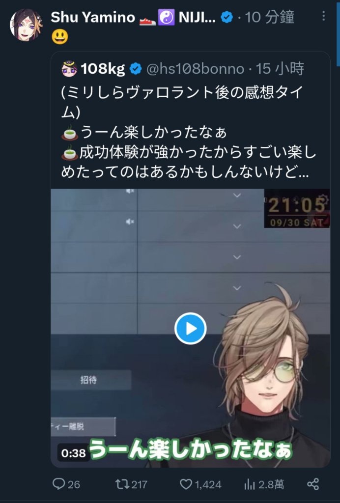Screen dimensions: 340x503
Task: Expand the top chevron in the video
Action: [x=237, y=195]
